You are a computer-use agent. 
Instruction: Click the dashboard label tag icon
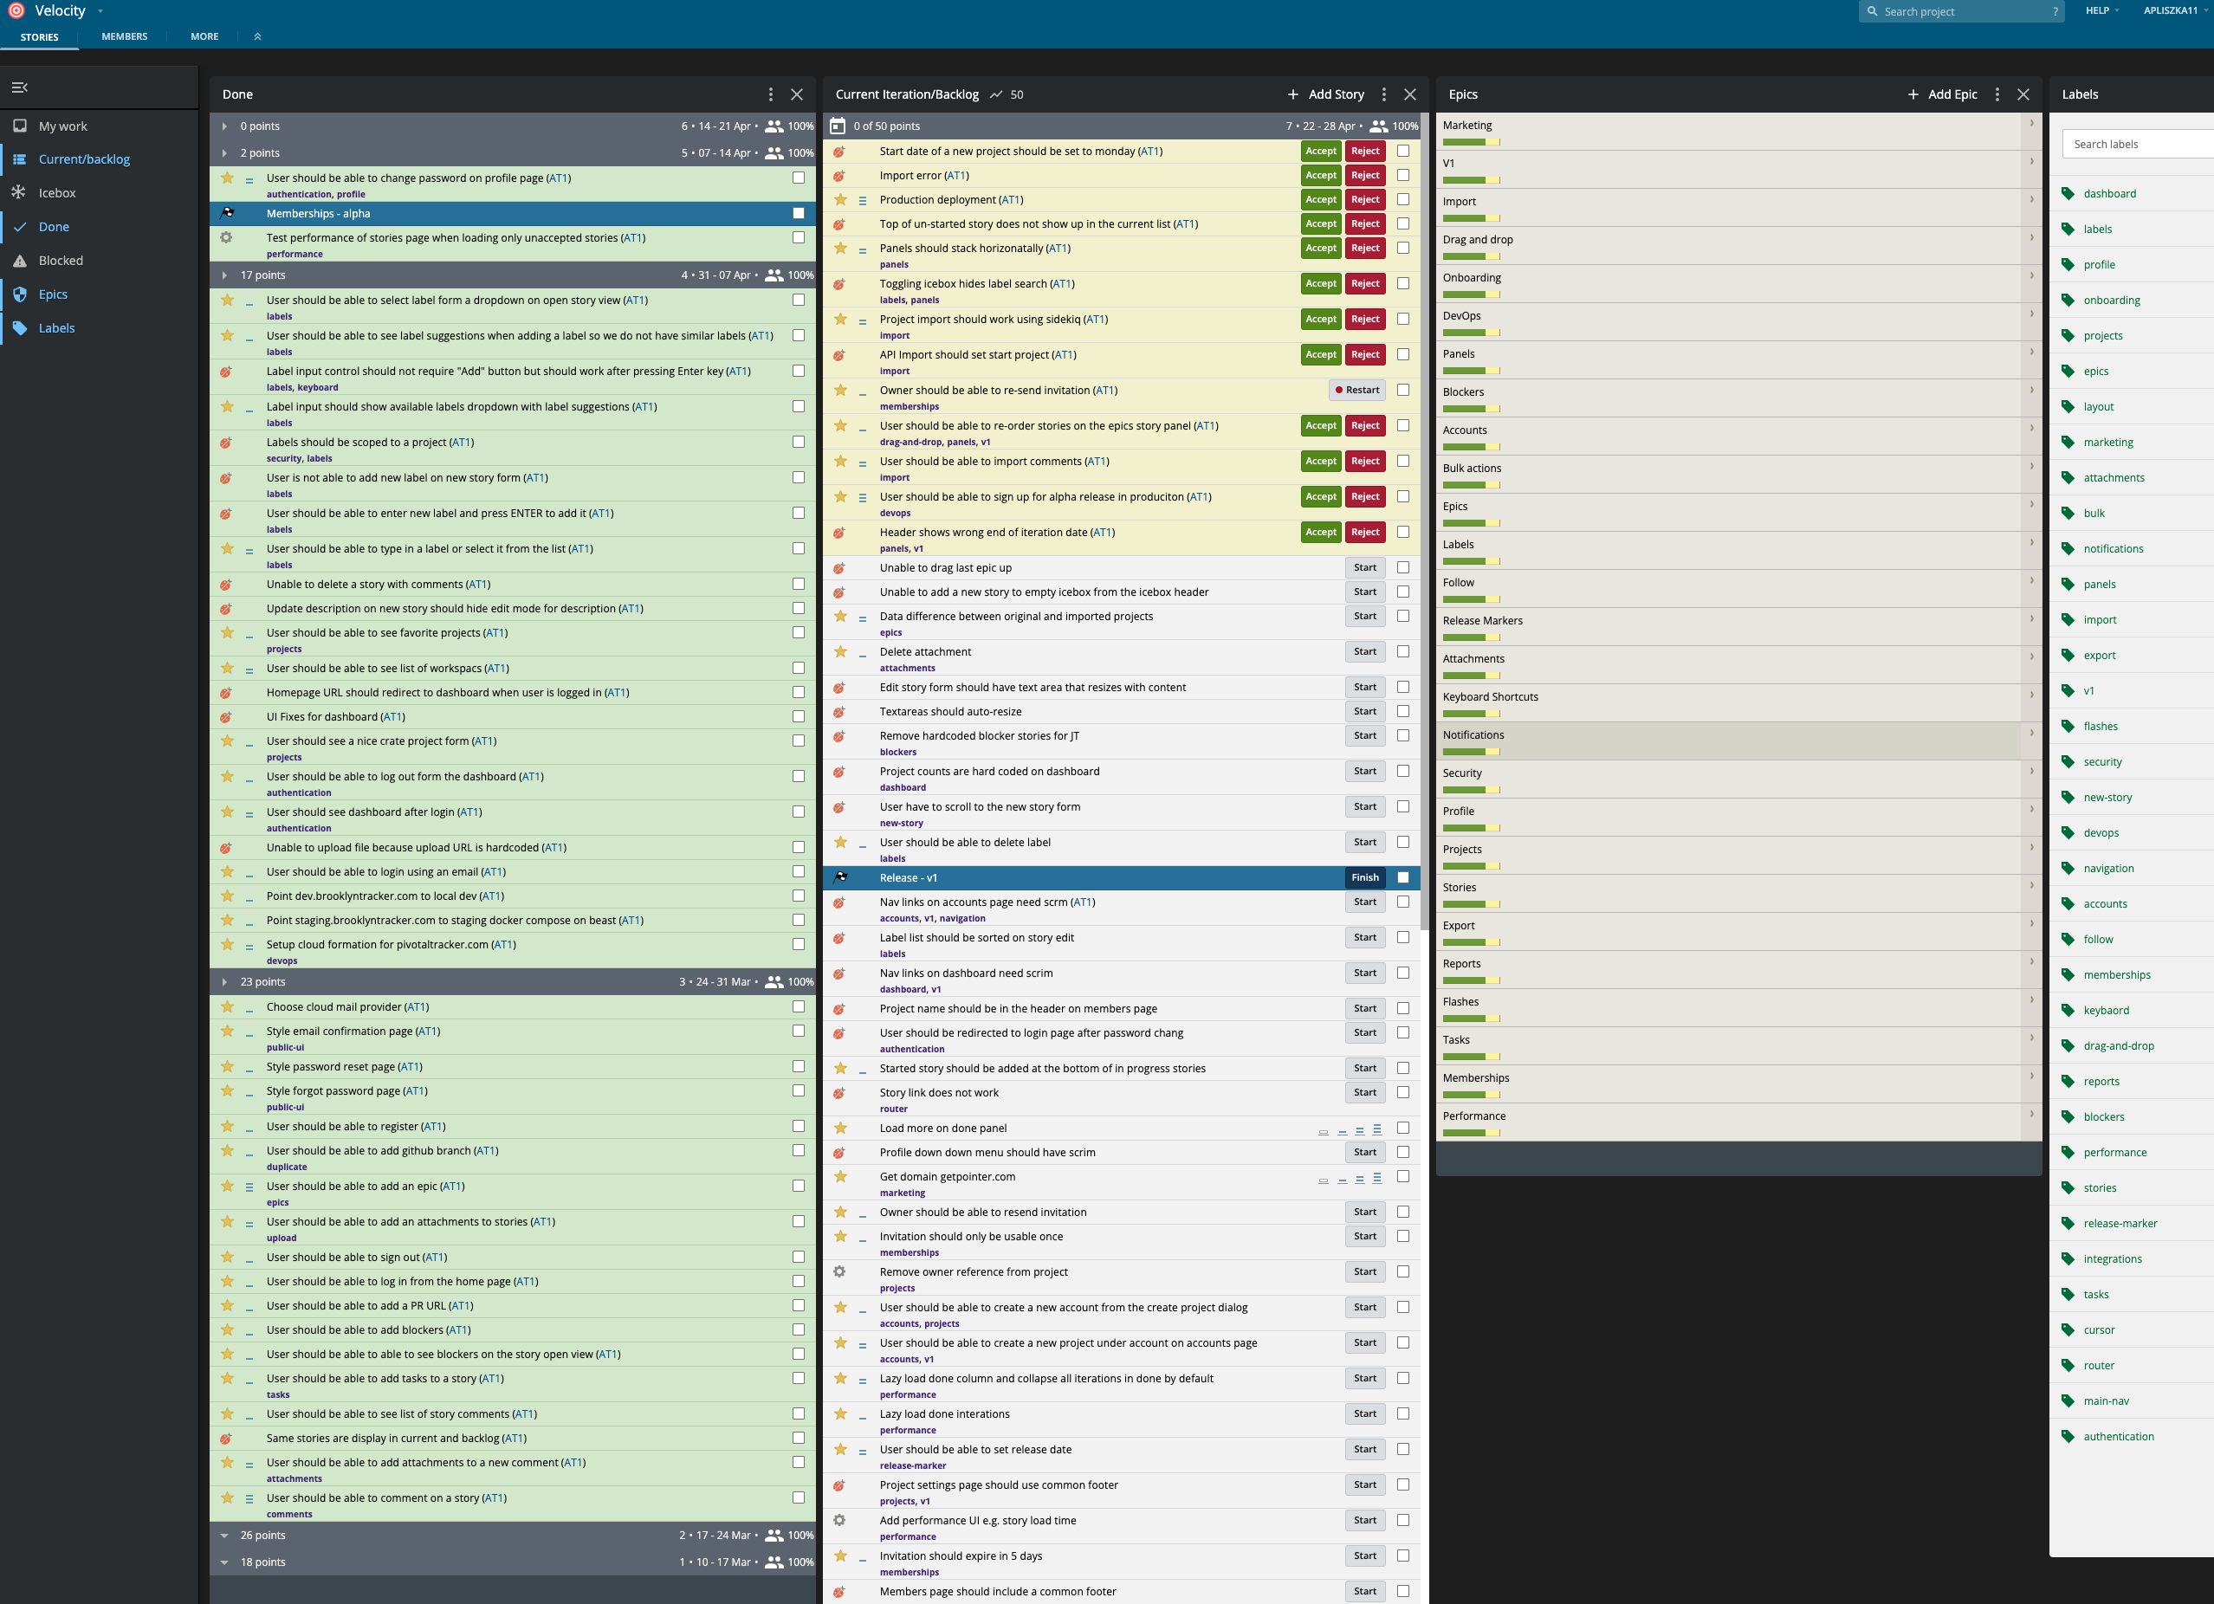pos(2068,193)
